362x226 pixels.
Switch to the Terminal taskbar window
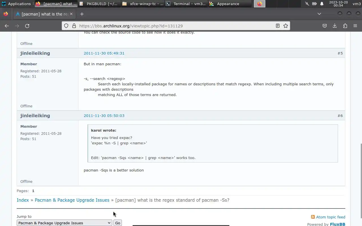tap(186, 4)
